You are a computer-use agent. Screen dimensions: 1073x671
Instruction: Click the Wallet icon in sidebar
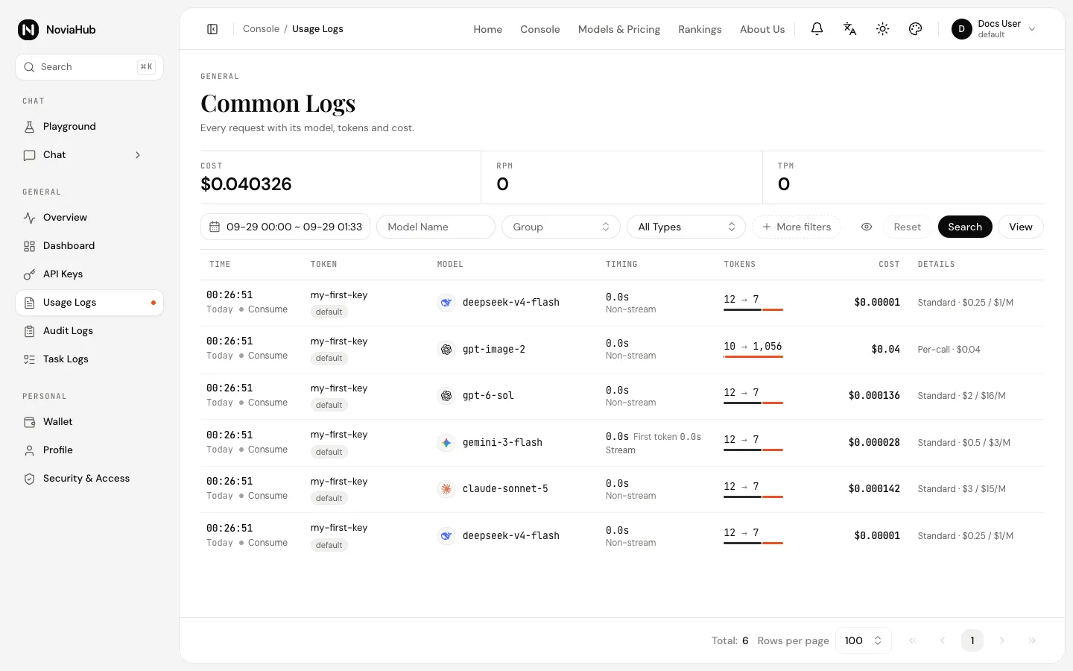[30, 422]
